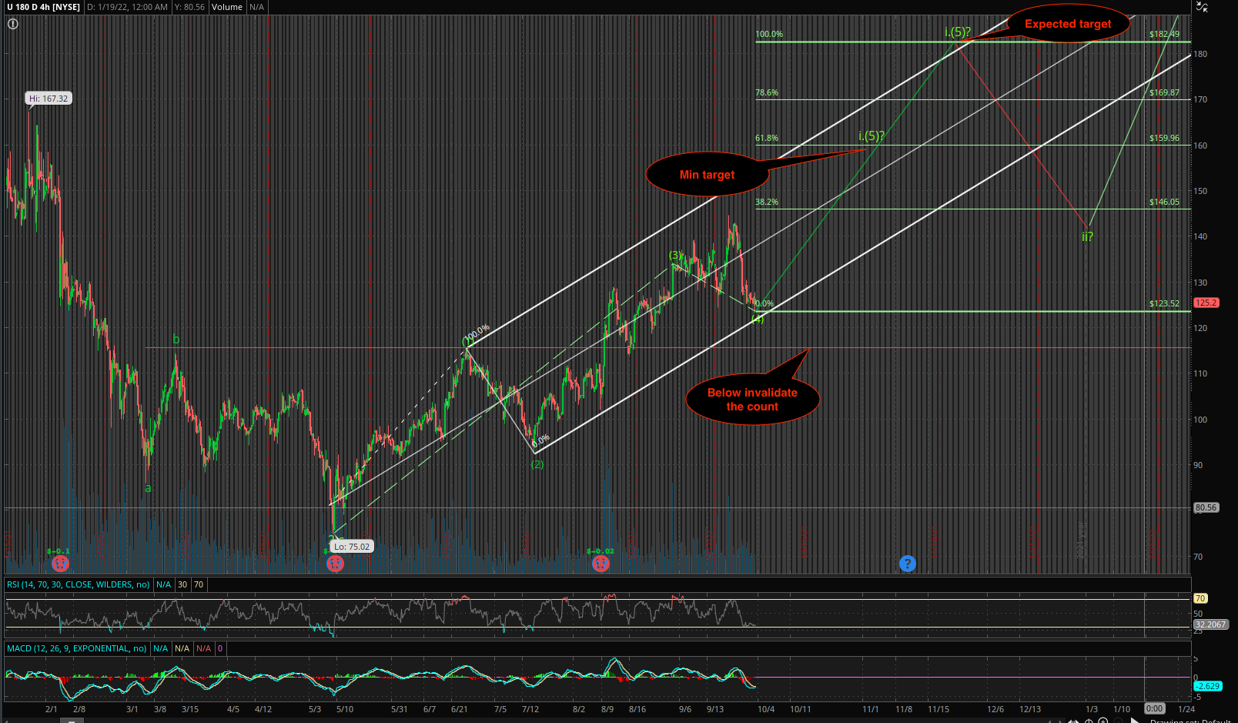Click the crosshair pointer icon at bottom
This screenshot has height=723, width=1238.
[x=1089, y=721]
